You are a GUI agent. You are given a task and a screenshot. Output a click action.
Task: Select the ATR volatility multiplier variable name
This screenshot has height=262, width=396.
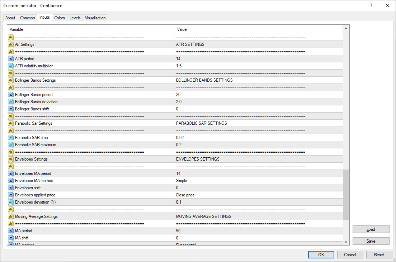(34, 66)
